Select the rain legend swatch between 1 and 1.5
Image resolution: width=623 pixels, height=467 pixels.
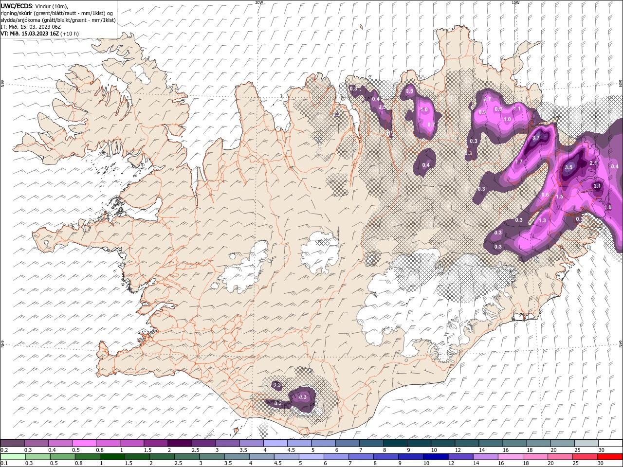pyautogui.click(x=112, y=457)
